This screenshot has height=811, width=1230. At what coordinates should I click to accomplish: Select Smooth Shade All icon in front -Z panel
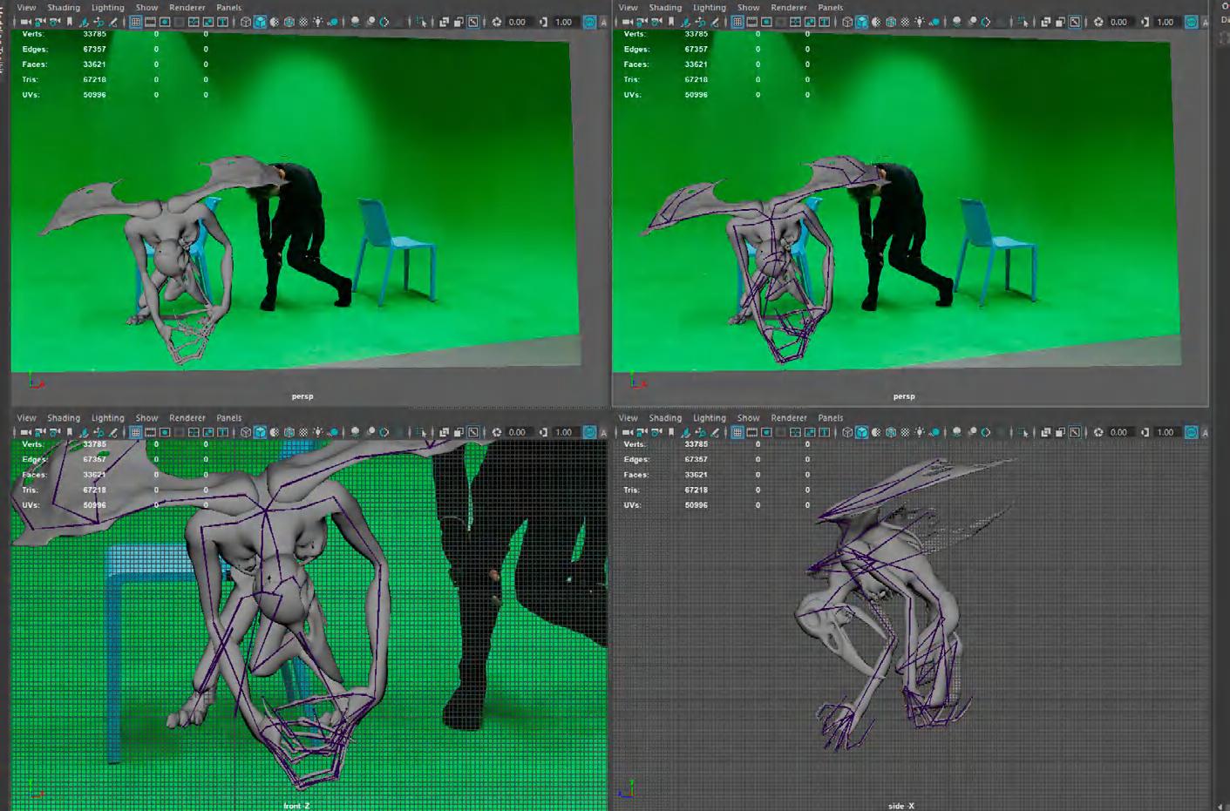[260, 432]
